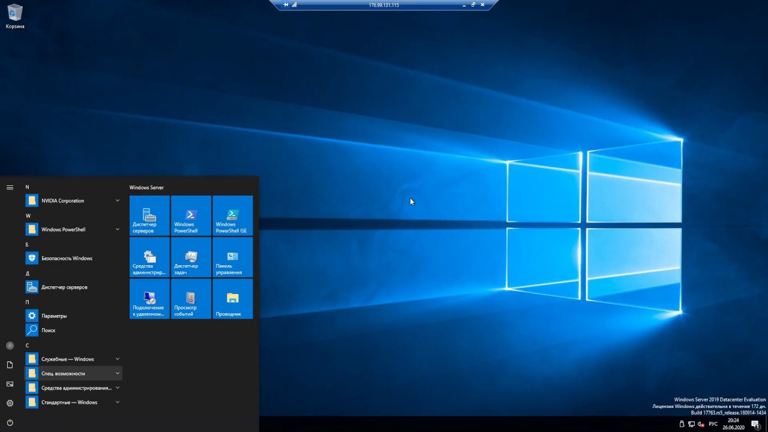This screenshot has height=432, width=768.
Task: Open the Стандартные — Windows folder
Action: pos(73,402)
